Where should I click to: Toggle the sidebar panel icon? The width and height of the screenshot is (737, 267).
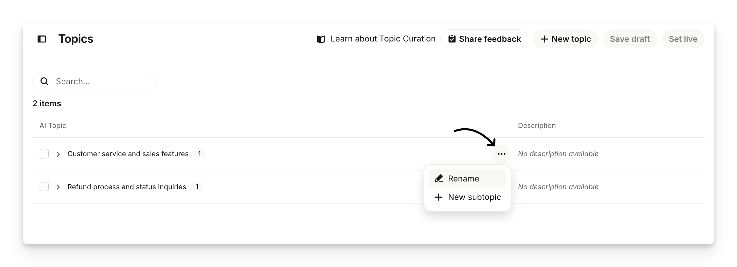(42, 39)
